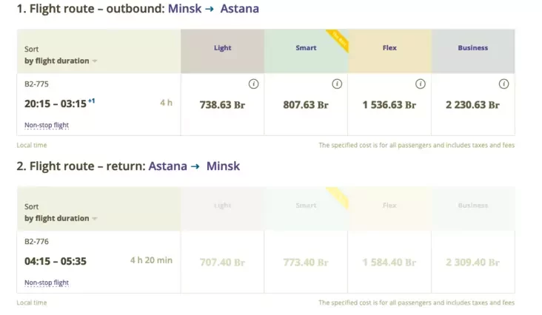The height and width of the screenshot is (315, 542).
Task: Select return Smart fare 773.40 Br
Action: (306, 262)
